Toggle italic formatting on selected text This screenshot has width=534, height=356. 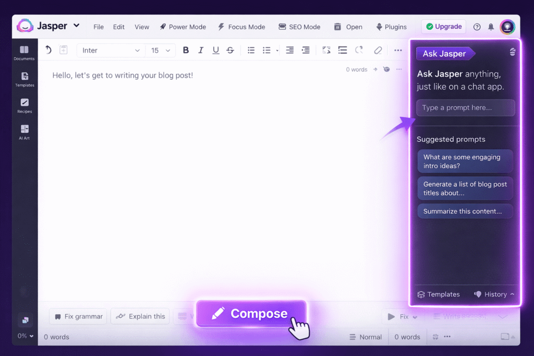(x=201, y=50)
